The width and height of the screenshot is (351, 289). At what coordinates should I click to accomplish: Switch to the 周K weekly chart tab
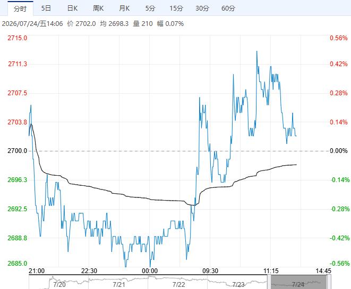click(98, 8)
